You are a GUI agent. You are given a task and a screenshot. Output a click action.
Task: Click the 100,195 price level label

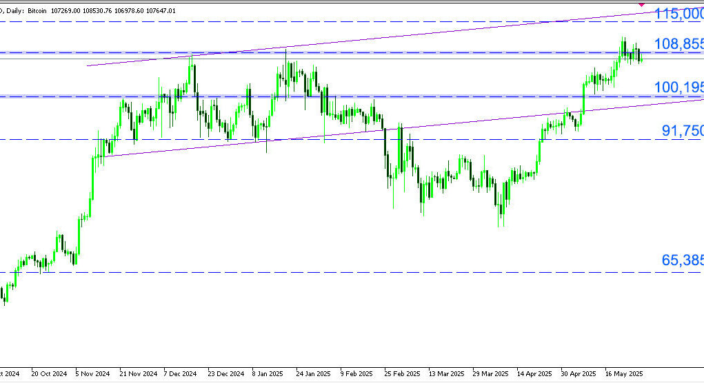click(678, 87)
